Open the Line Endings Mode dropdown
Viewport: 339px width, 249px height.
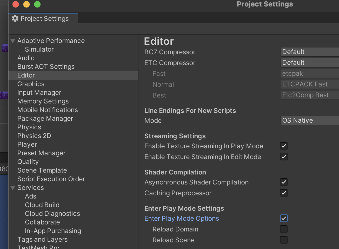(309, 120)
